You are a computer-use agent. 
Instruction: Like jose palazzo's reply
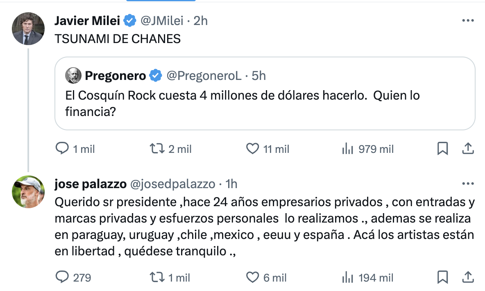tap(253, 277)
